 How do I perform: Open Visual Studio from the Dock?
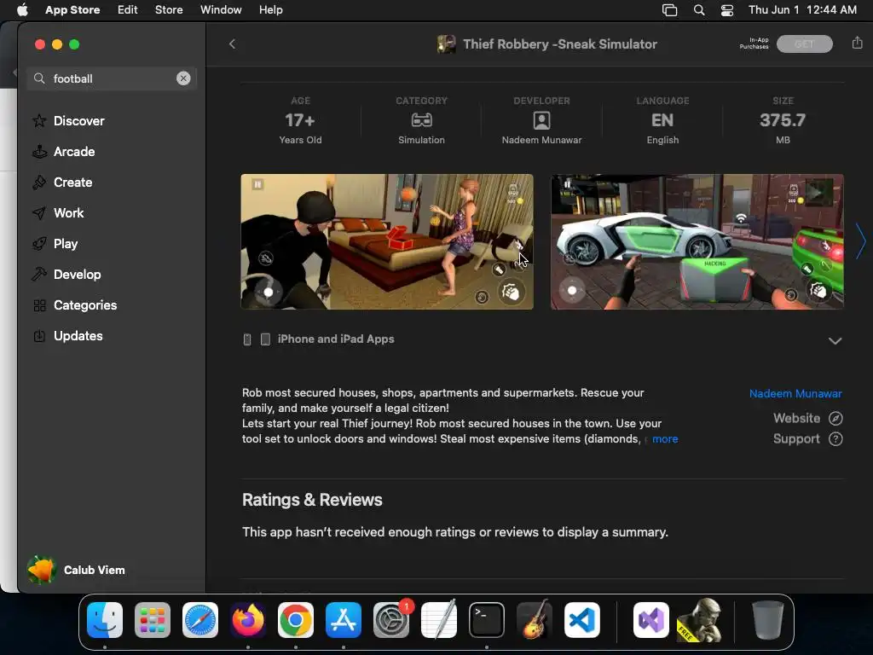tap(650, 620)
